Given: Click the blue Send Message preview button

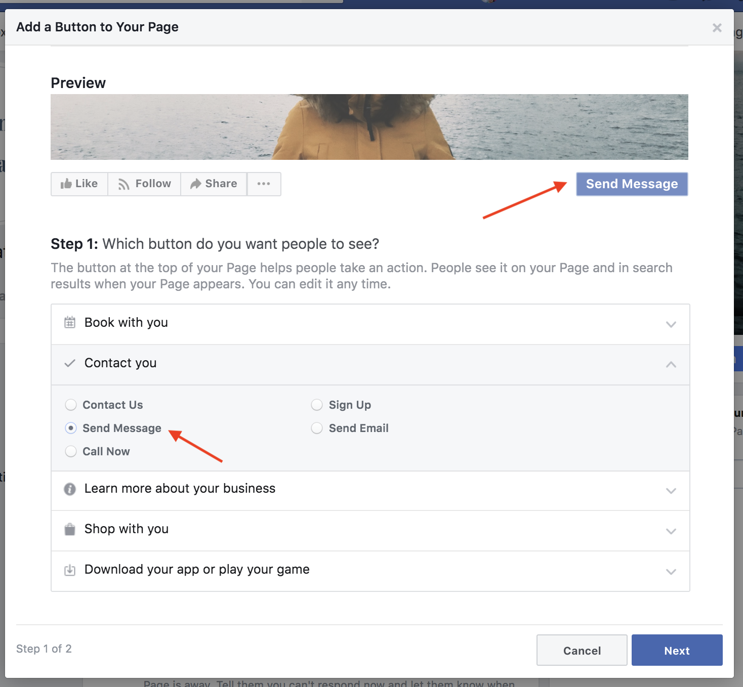Looking at the screenshot, I should click(632, 184).
